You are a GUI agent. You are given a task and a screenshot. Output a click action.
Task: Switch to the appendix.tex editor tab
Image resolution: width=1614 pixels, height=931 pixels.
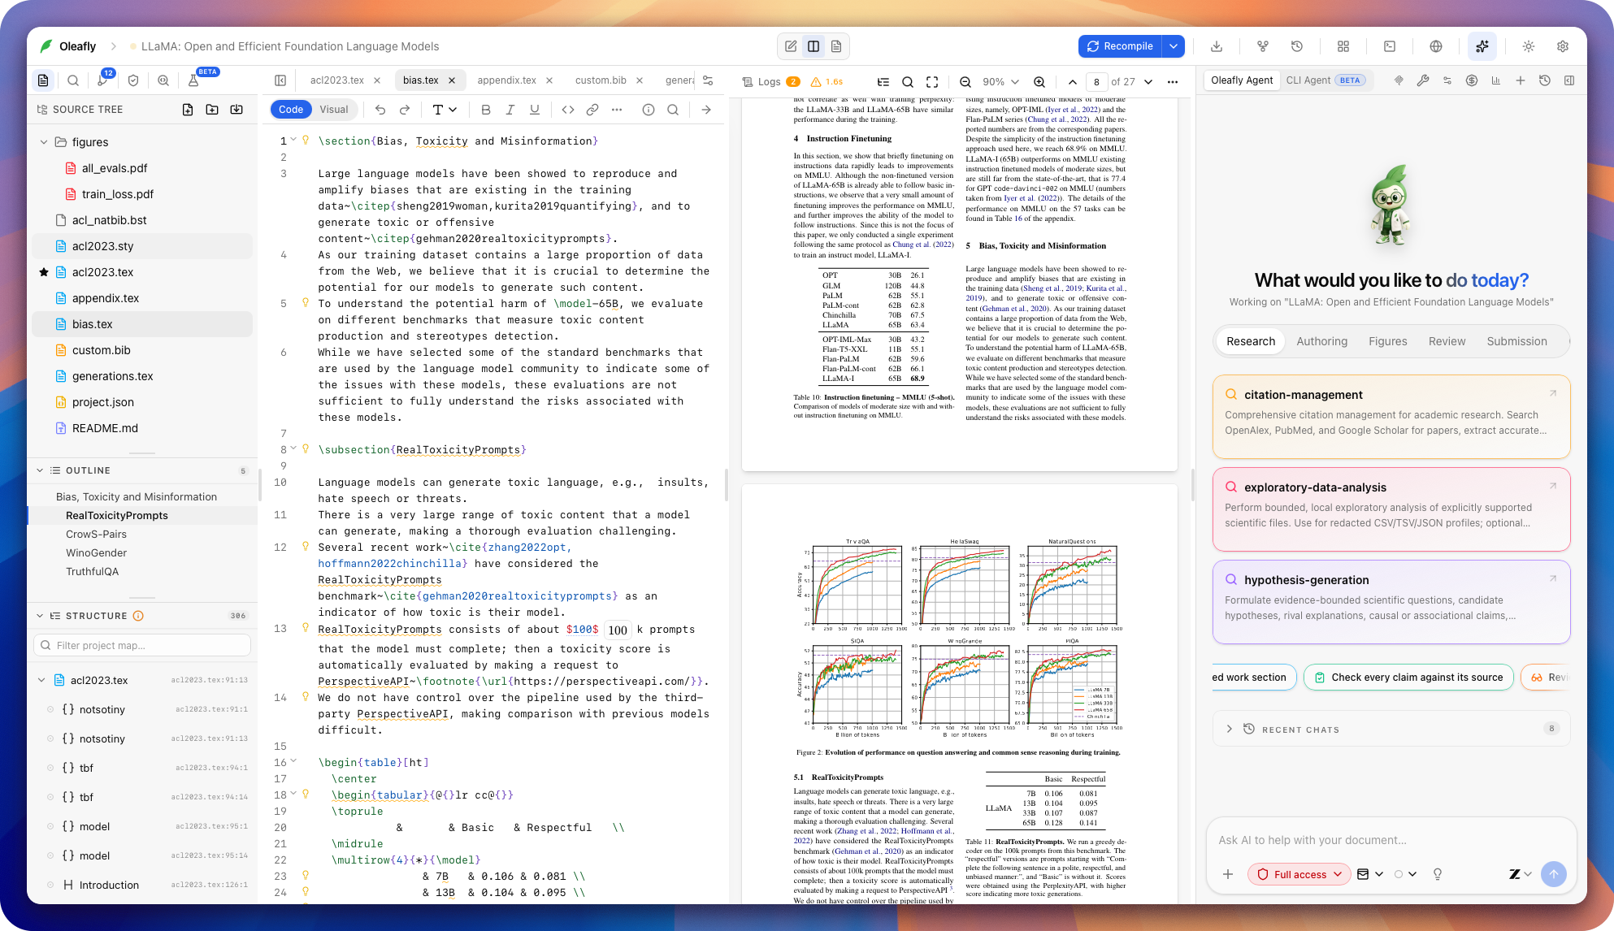506,80
